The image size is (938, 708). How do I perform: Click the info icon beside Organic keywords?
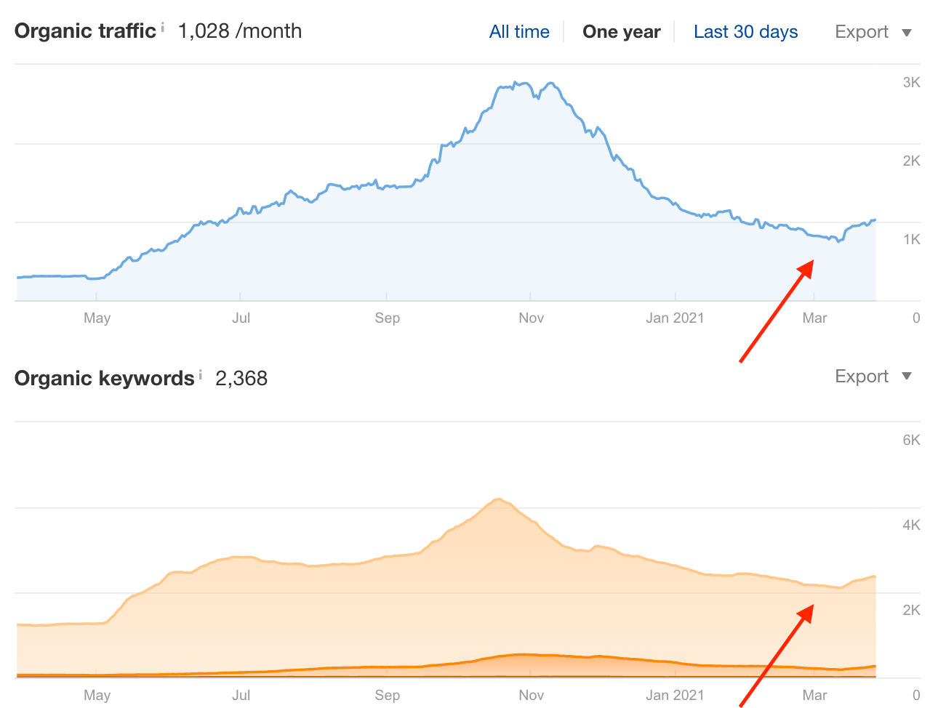tap(200, 375)
